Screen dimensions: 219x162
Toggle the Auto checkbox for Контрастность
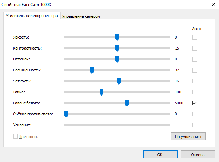point(194,48)
